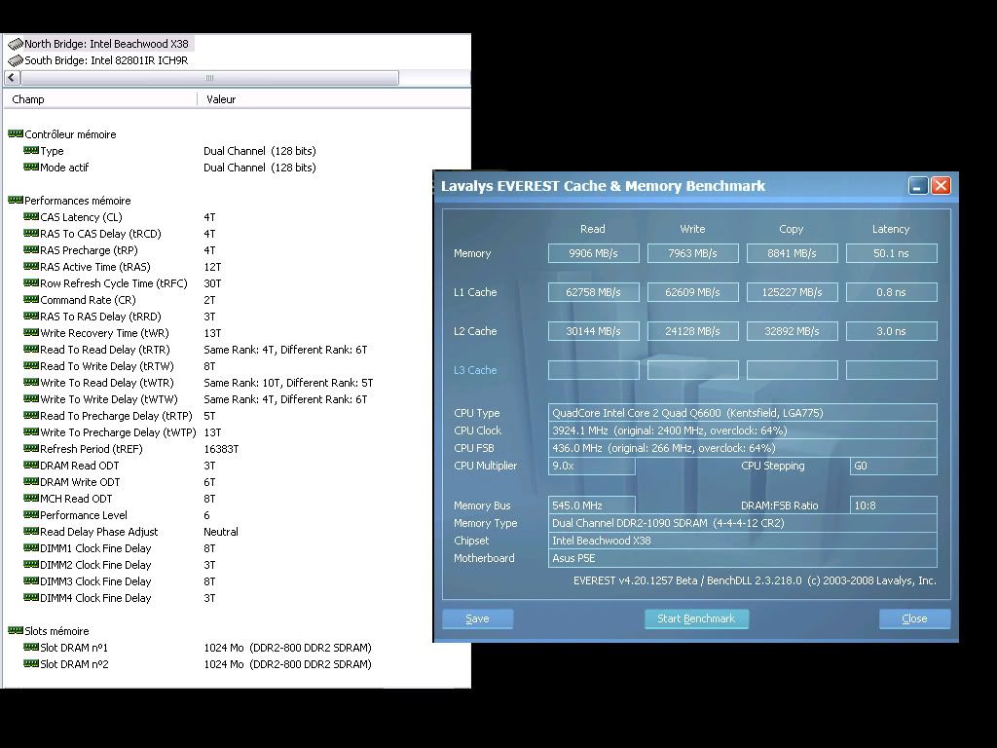Click the horizontal scrollbar left arrow
This screenshot has width=997, height=748.
tap(13, 78)
